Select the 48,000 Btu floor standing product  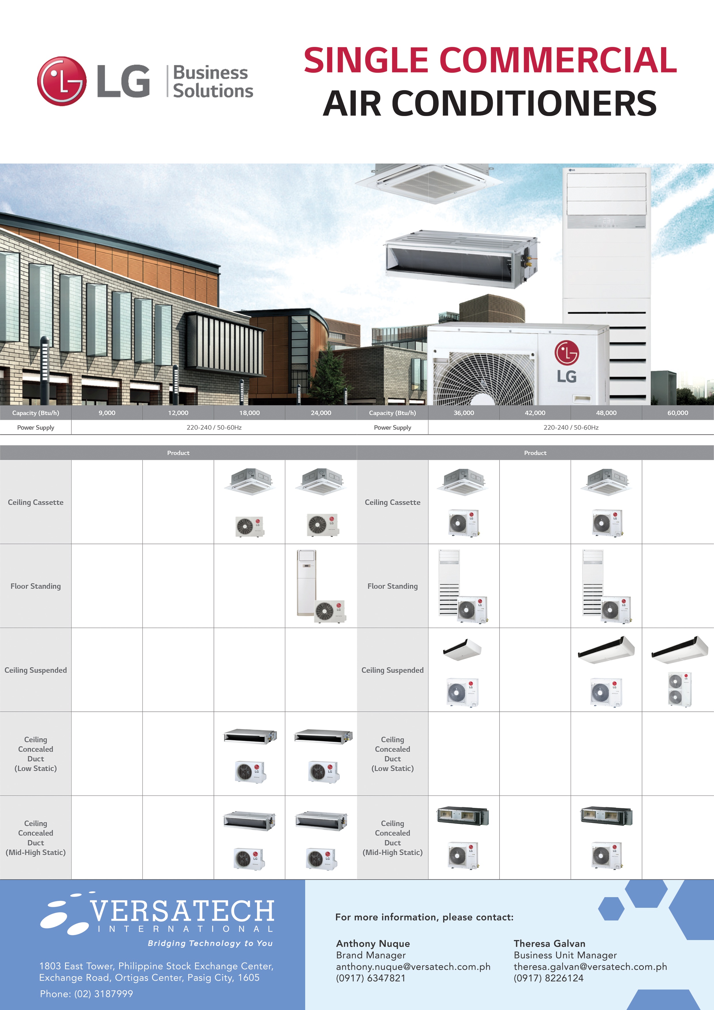(x=607, y=586)
